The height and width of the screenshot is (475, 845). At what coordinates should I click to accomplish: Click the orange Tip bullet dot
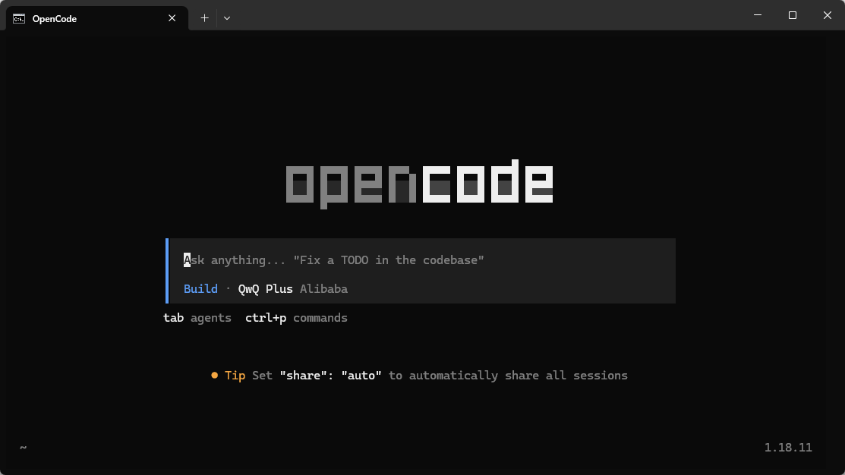pyautogui.click(x=215, y=376)
